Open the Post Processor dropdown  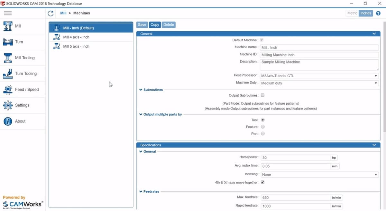pos(319,76)
